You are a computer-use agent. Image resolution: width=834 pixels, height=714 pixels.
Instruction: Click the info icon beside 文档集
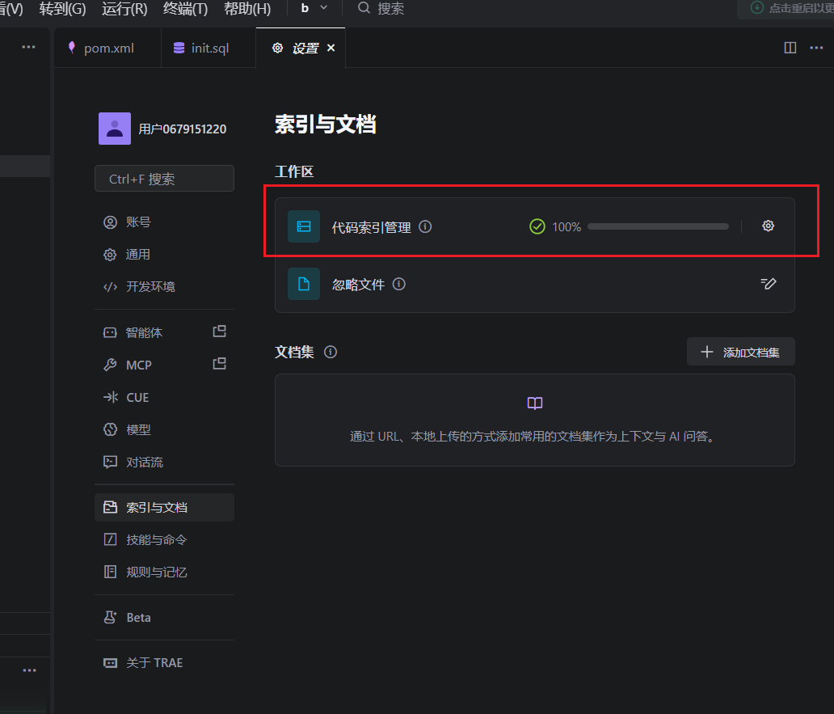click(331, 353)
